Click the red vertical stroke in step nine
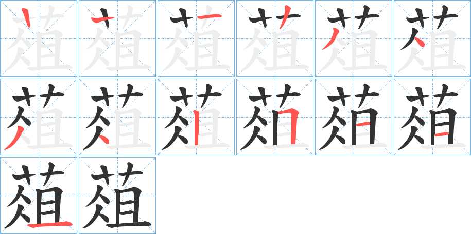This screenshot has height=234, width=471. tap(196, 128)
